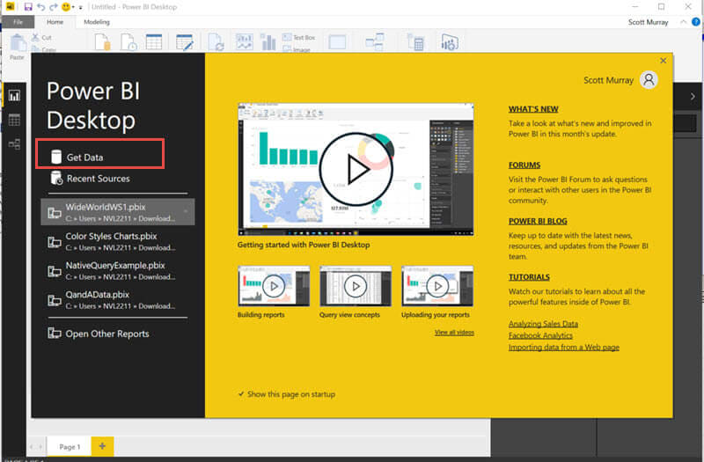Image resolution: width=704 pixels, height=462 pixels.
Task: Add a new page with the plus button
Action: pyautogui.click(x=102, y=446)
